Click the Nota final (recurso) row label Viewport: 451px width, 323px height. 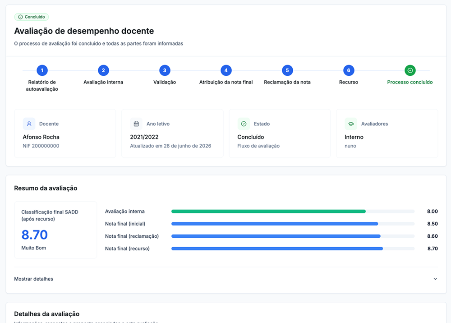(x=127, y=249)
